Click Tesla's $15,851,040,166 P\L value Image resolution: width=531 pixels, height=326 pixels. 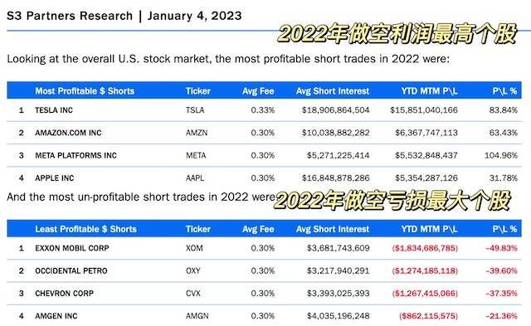pyautogui.click(x=424, y=110)
